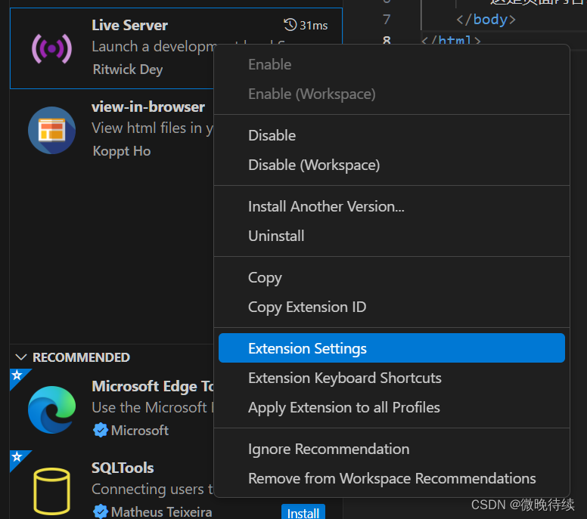Click the Ritwick Dey publisher name

(128, 70)
